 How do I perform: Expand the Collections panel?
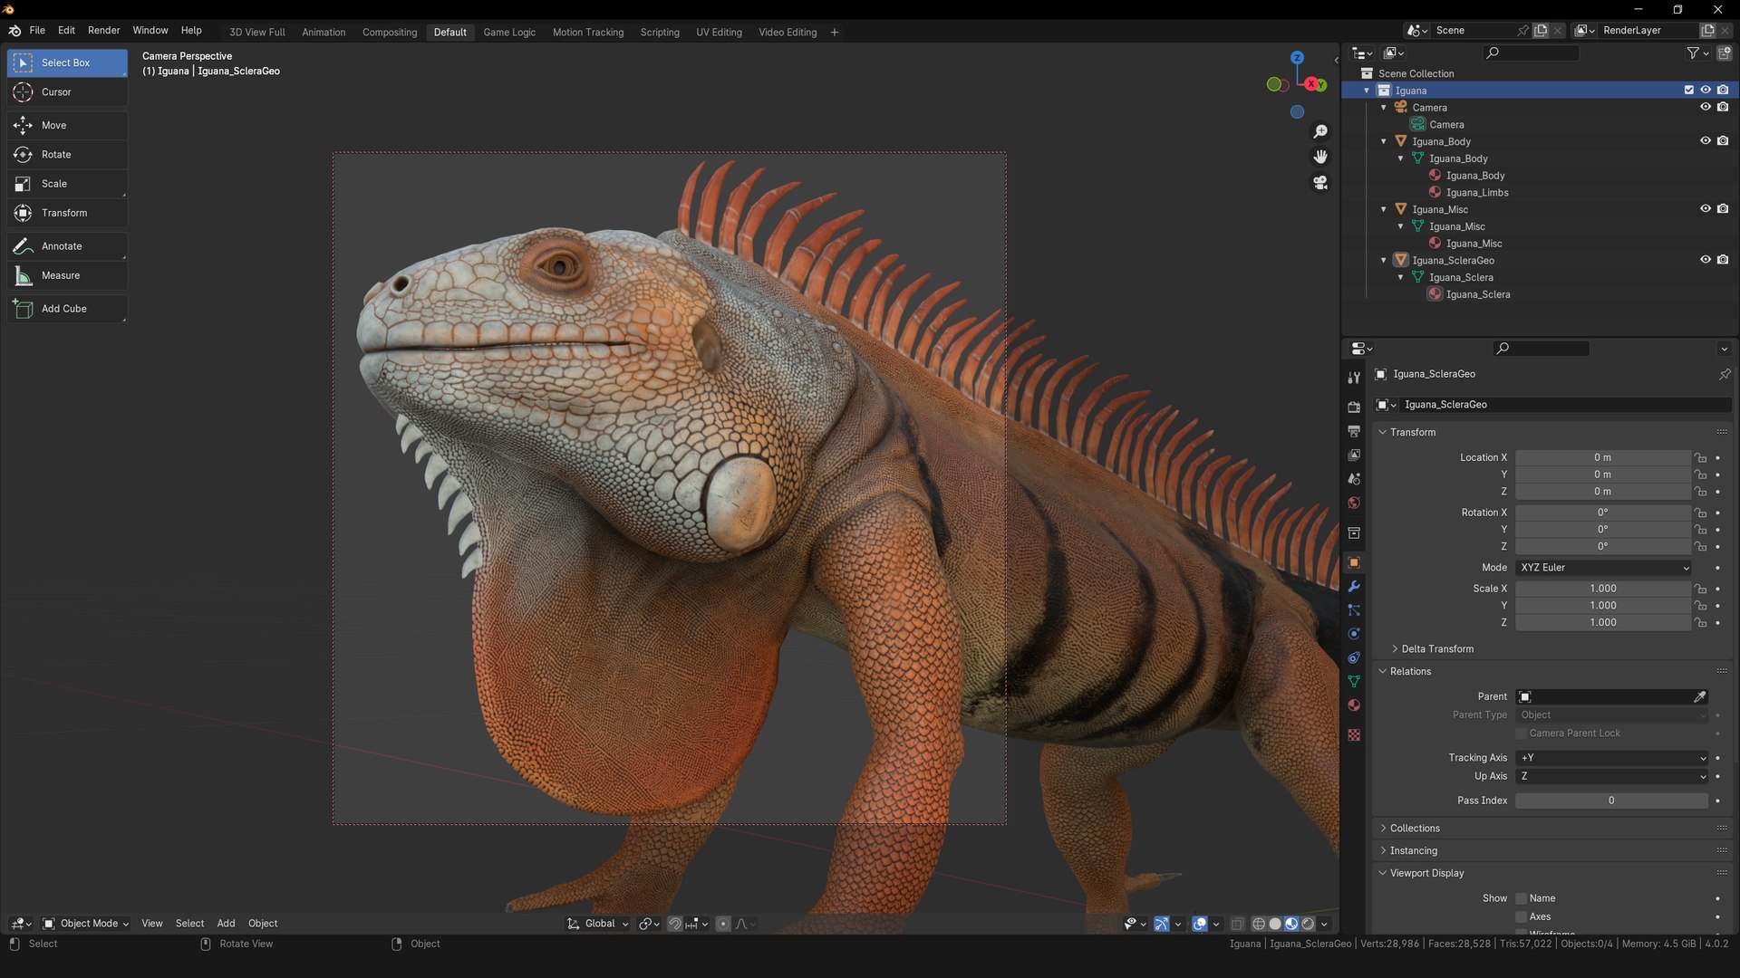[x=1415, y=829]
